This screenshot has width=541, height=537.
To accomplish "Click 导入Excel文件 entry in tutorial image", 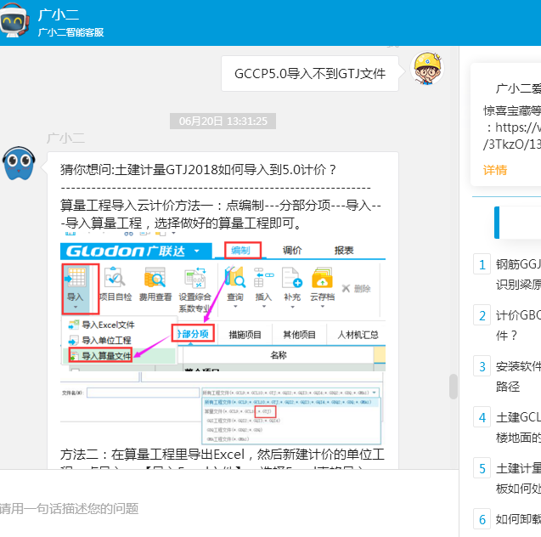I will (108, 325).
